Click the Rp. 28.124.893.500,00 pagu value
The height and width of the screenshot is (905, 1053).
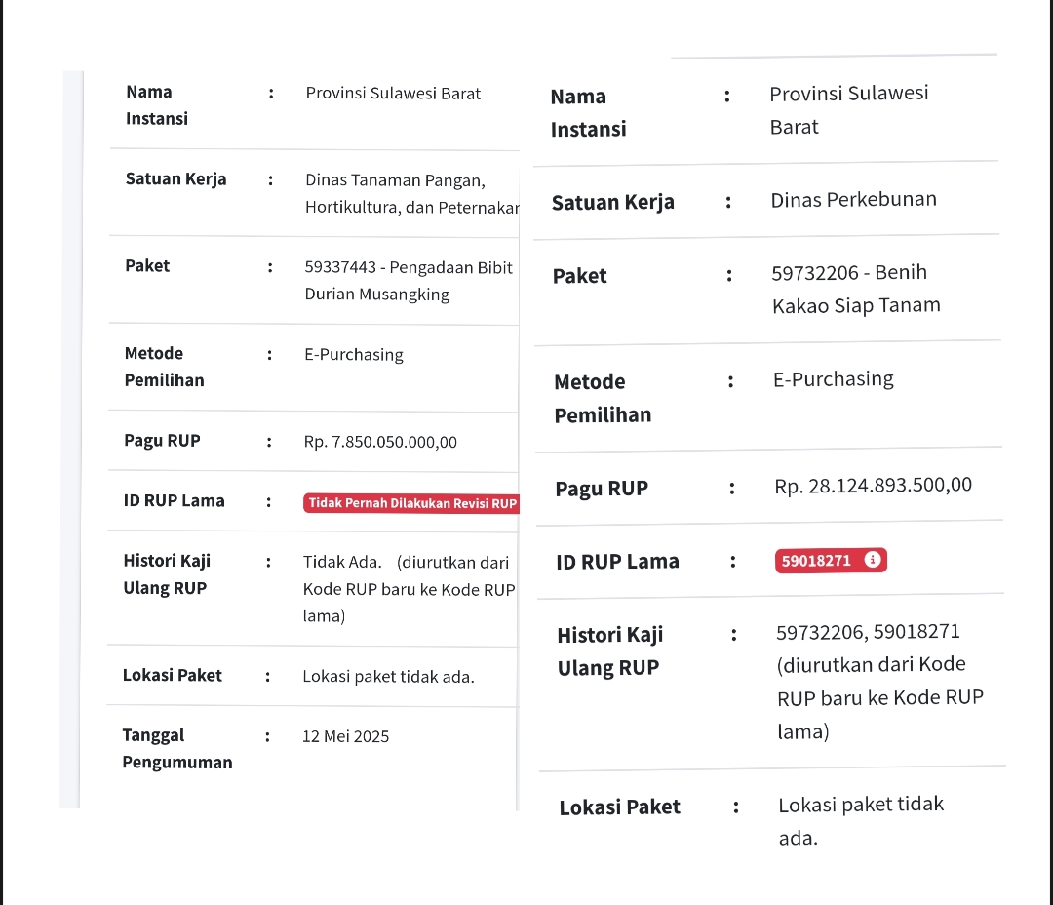(873, 486)
